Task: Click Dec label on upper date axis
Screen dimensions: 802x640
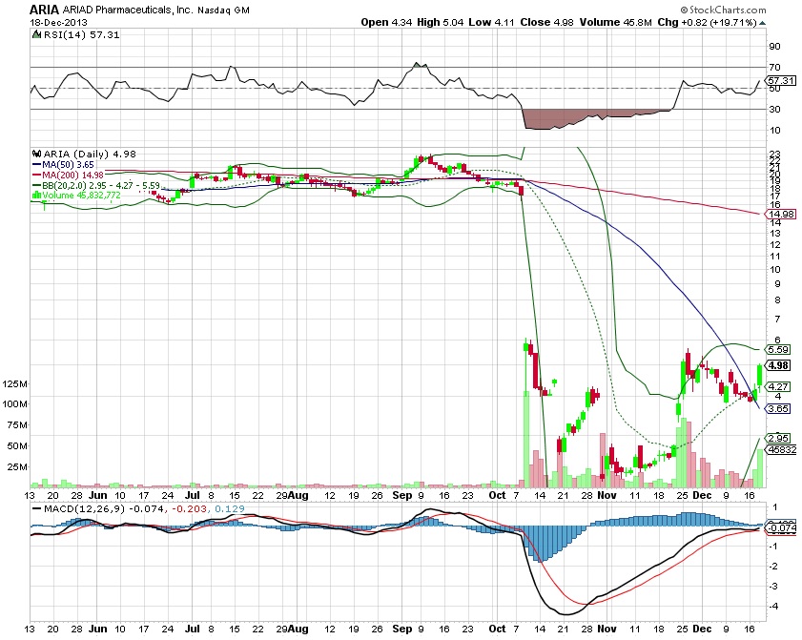Action: pos(702,495)
